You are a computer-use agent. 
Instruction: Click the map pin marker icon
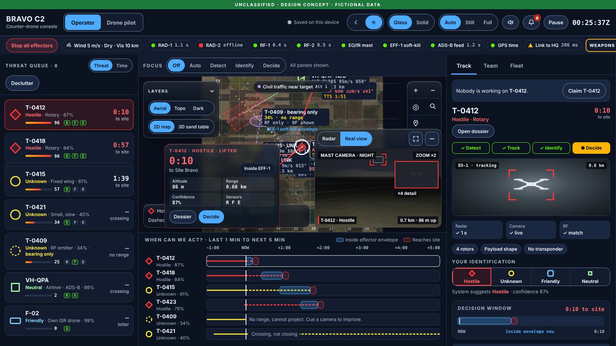[x=416, y=123]
